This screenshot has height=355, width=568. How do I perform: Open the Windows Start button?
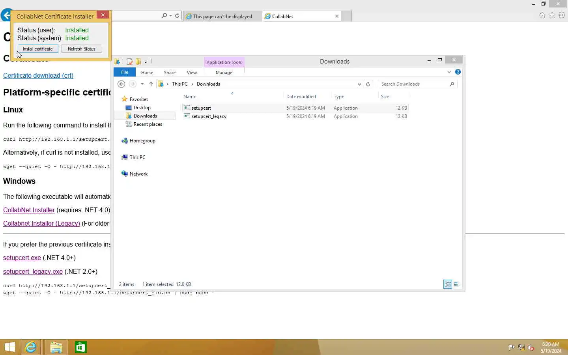pyautogui.click(x=9, y=347)
